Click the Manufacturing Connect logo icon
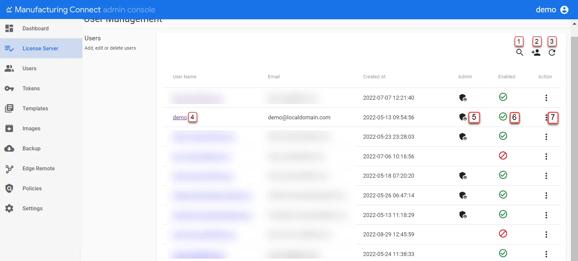 (9, 10)
